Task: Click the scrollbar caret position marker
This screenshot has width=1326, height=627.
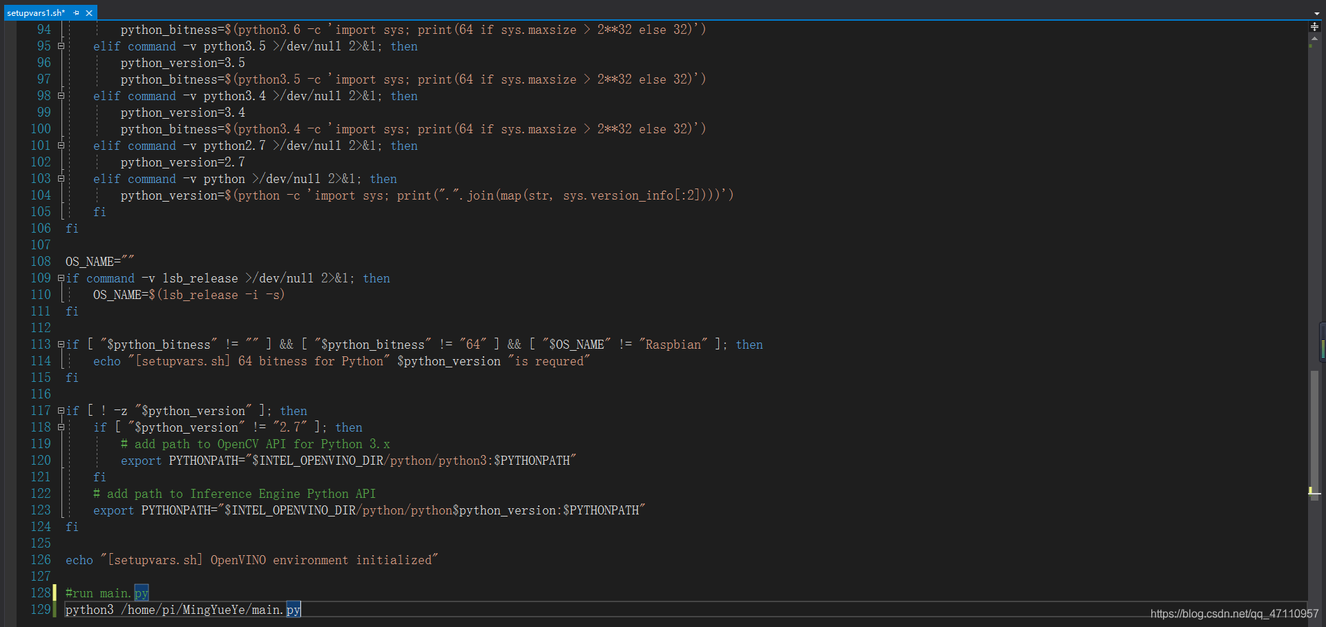Action: [x=1314, y=492]
